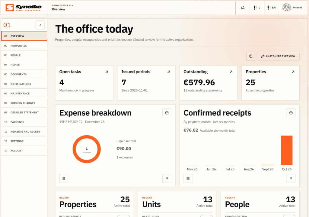The image size is (309, 217).
Task: Open the Issued periods card arrow
Action: (169, 72)
